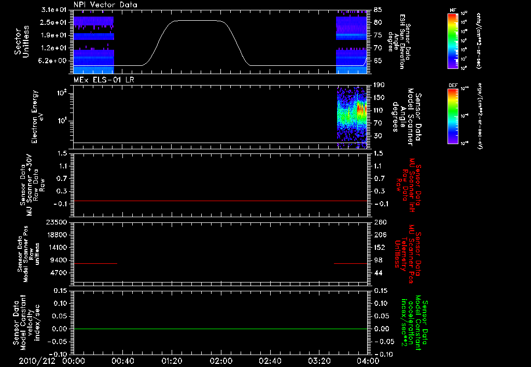
Task: Click the green line in the velocity panel
Action: (220, 329)
